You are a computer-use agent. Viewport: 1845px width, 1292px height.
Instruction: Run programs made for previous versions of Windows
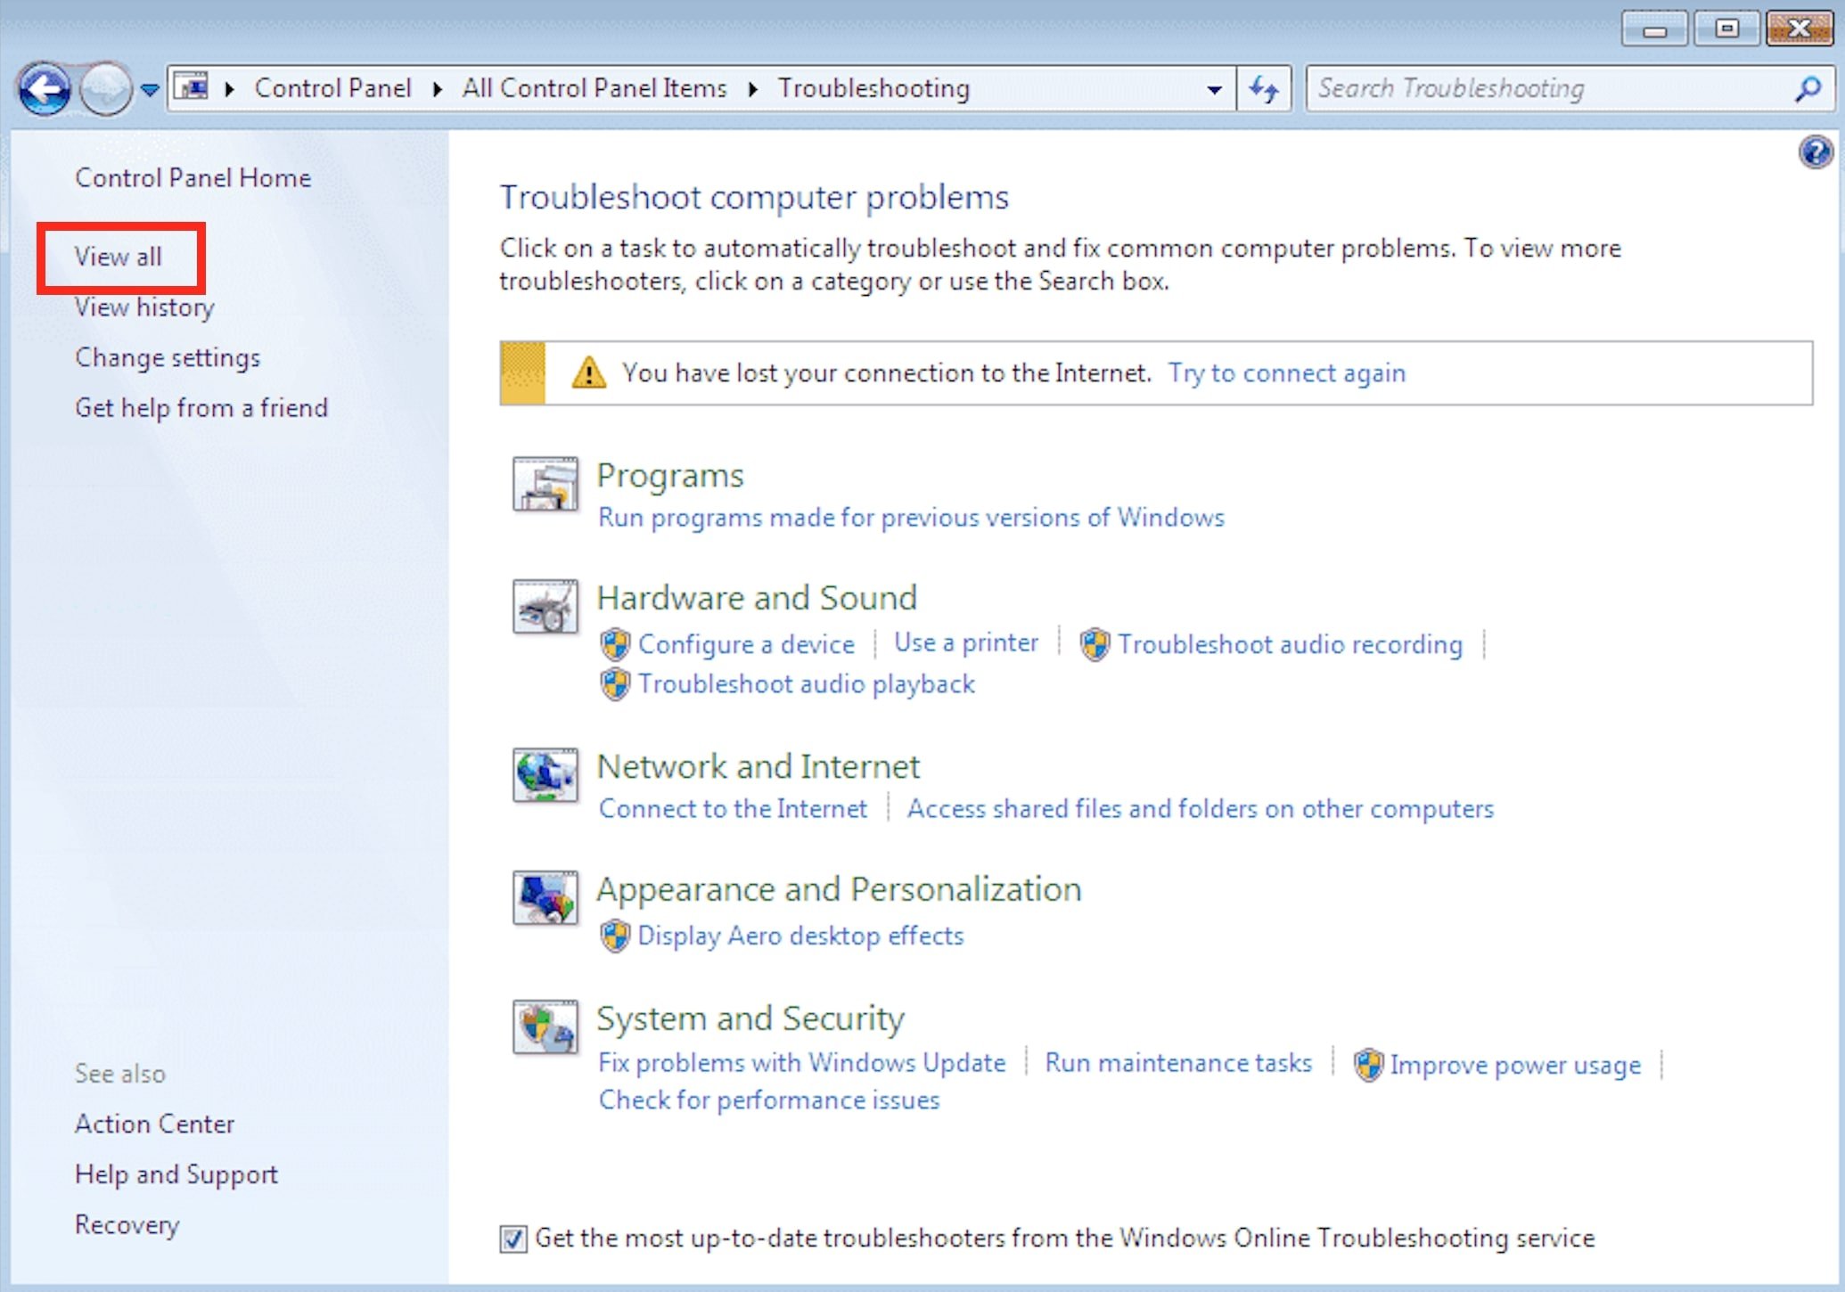(x=911, y=518)
